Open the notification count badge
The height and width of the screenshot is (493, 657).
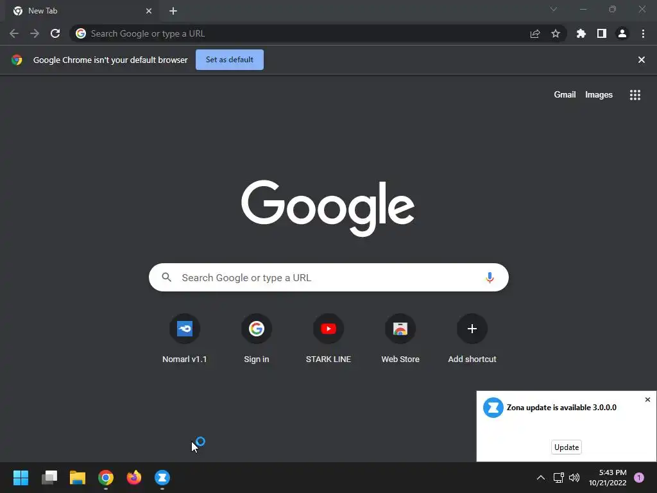[x=639, y=478]
